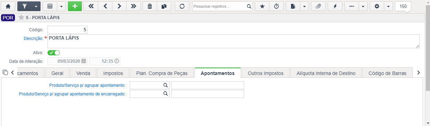430x126 pixels.
Task: Click the lightning bolt actions icon
Action: pyautogui.click(x=335, y=6)
